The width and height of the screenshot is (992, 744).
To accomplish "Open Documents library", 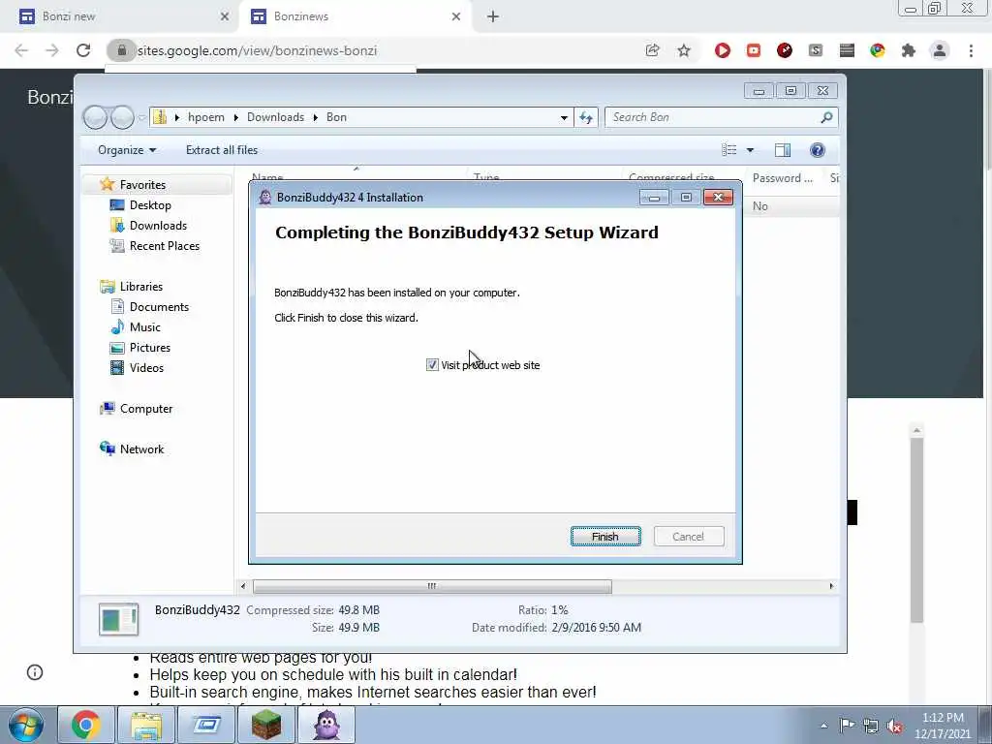I will (159, 307).
